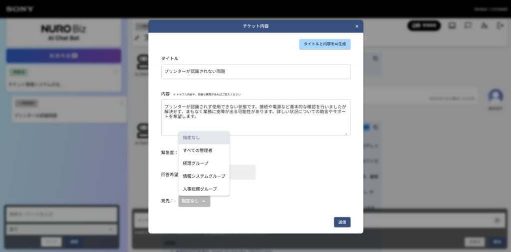
Task: Click the タイトル text input field
Action: [255, 72]
